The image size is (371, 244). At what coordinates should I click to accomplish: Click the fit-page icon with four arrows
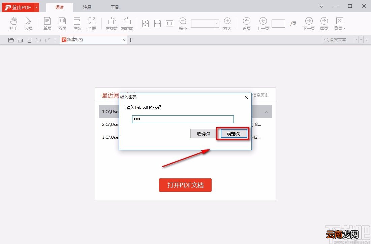pyautogui.click(x=145, y=23)
